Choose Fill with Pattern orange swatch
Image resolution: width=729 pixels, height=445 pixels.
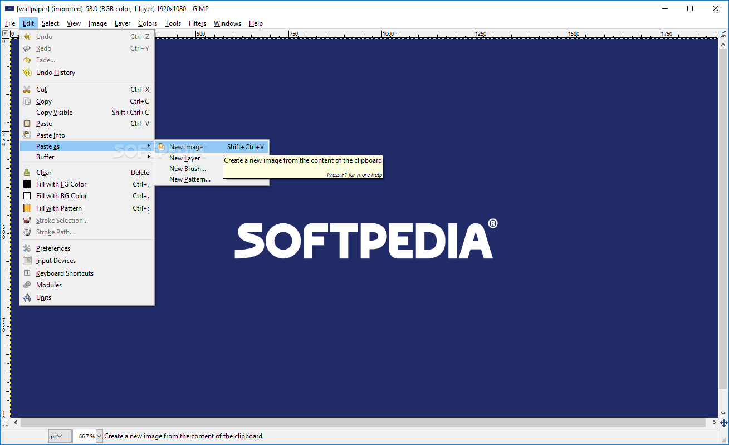(27, 208)
